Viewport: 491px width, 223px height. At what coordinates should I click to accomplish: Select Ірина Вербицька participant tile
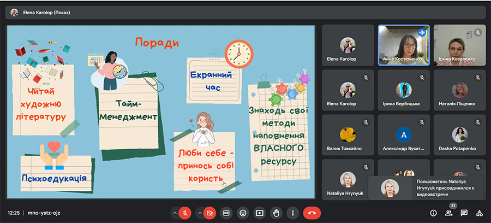click(404, 90)
